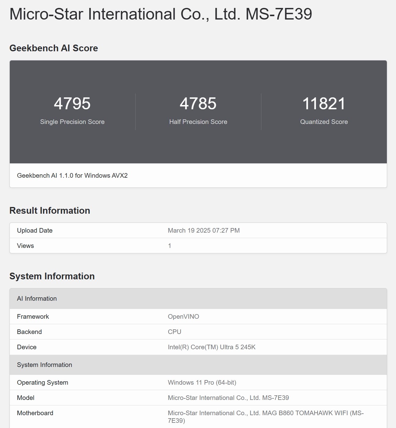Select the 4795 Single Precision score value
The height and width of the screenshot is (428, 396).
(72, 103)
